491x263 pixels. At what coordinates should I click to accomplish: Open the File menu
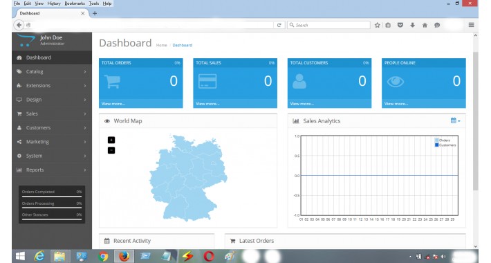(17, 3)
